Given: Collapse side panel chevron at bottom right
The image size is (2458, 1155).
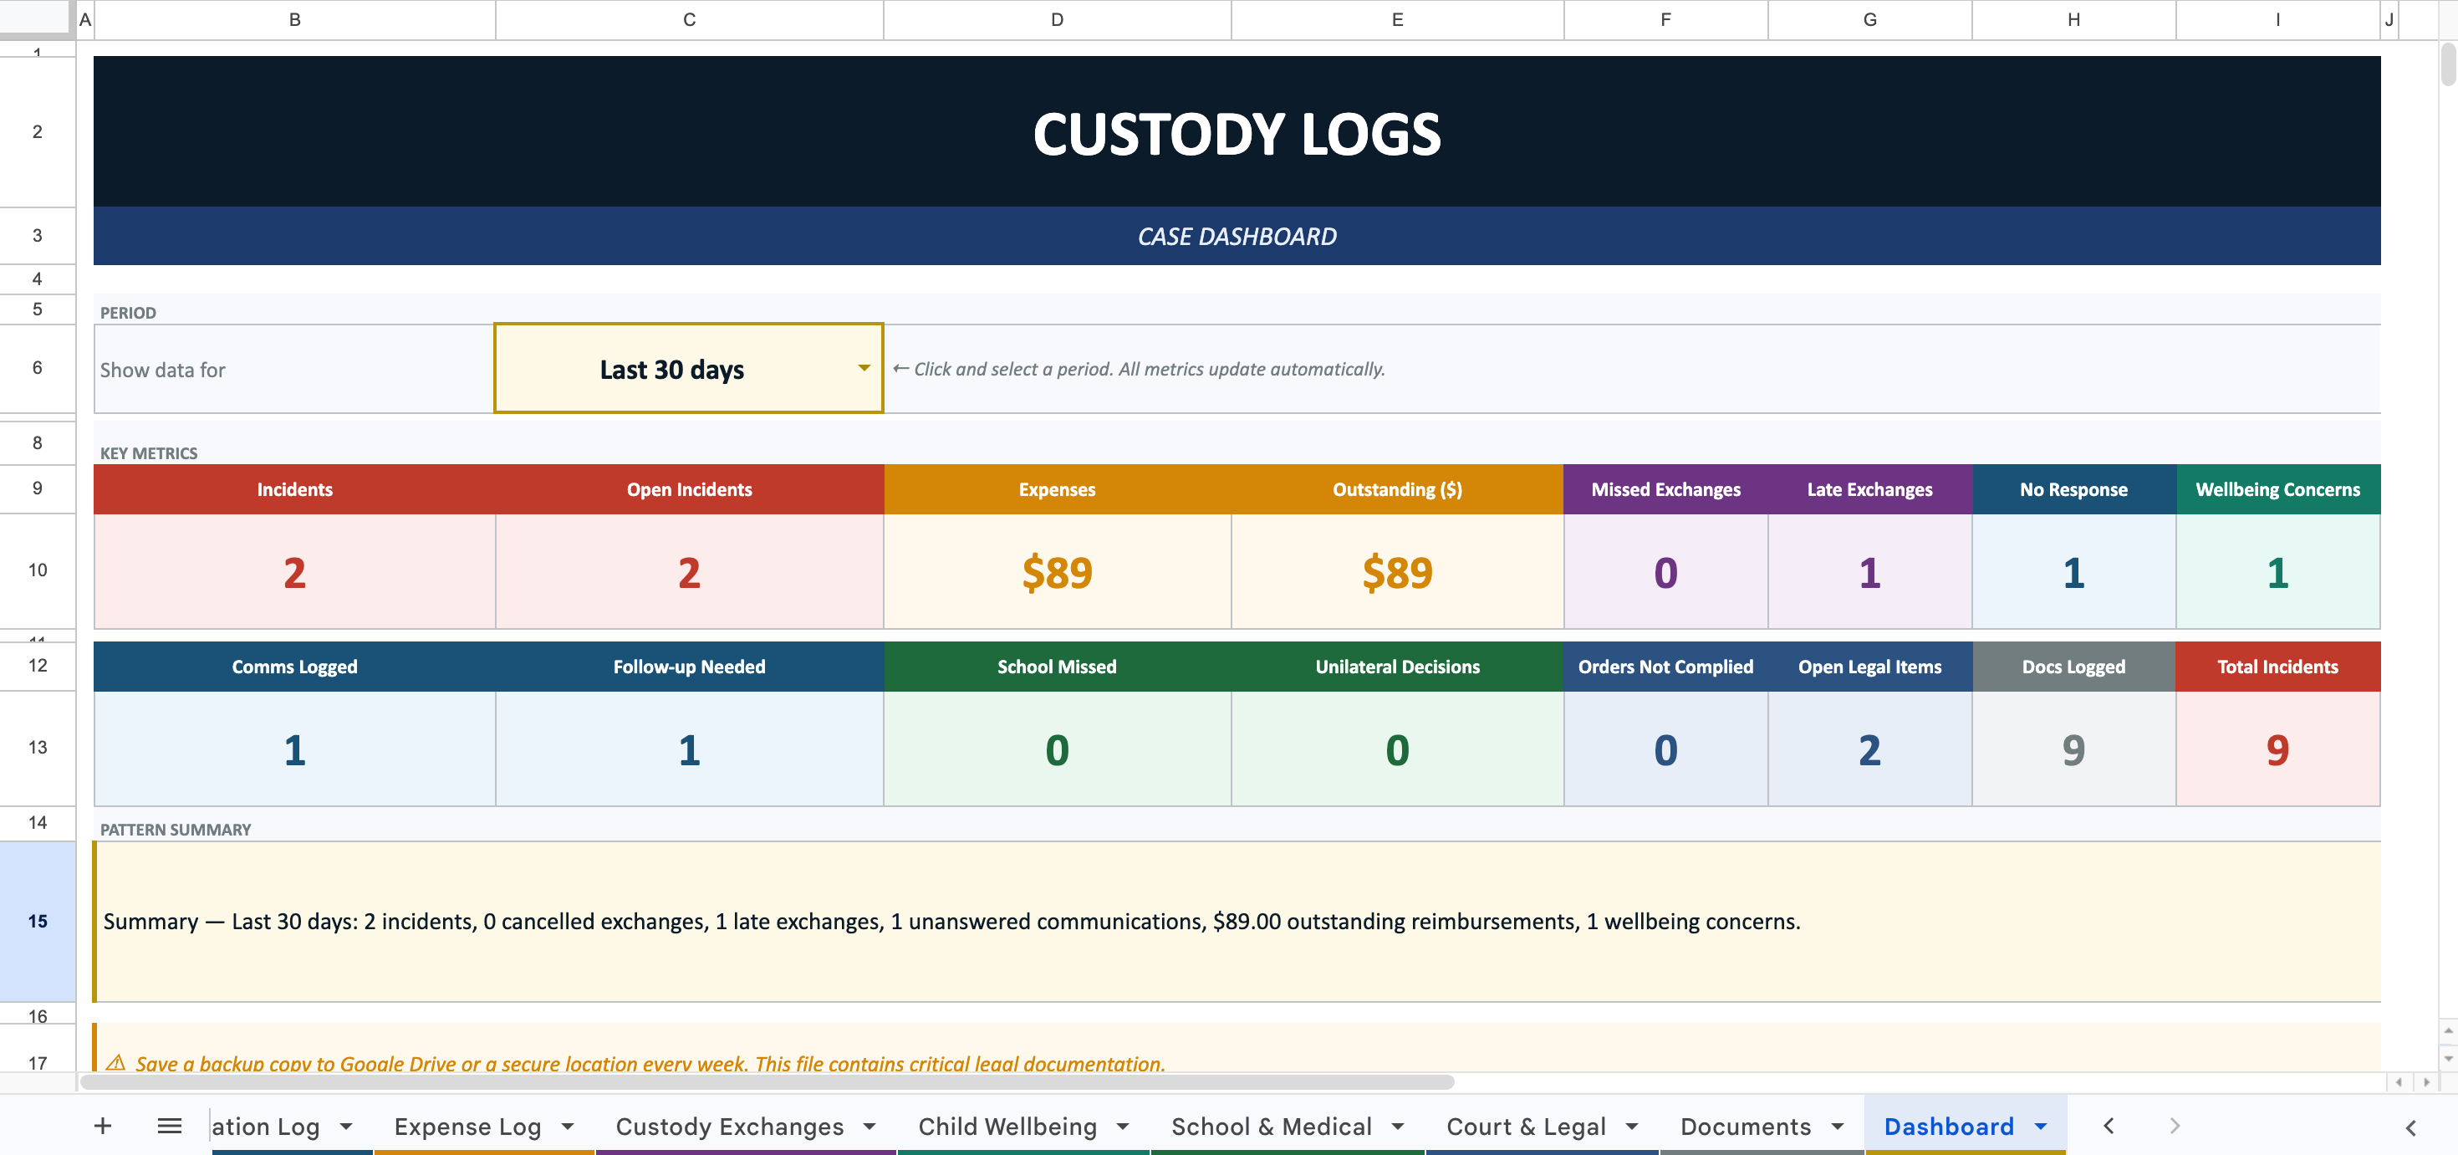Looking at the screenshot, I should click(2410, 1127).
